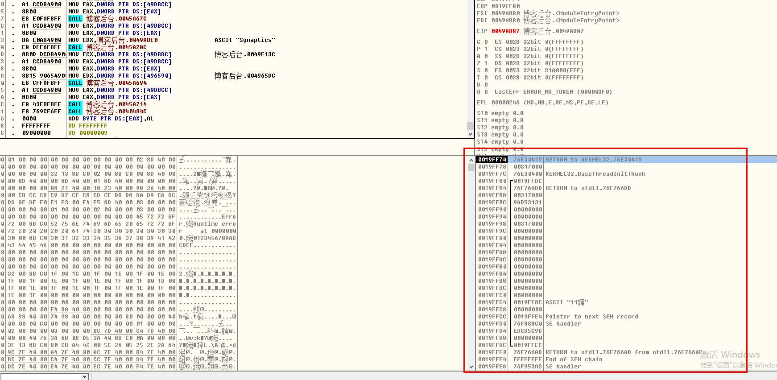Select the EIP value 0049AB87
The width and height of the screenshot is (777, 380).
505,31
